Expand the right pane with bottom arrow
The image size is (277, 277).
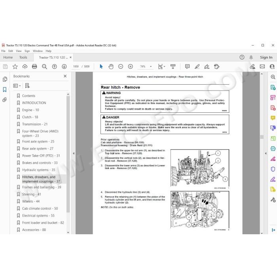[273, 230]
